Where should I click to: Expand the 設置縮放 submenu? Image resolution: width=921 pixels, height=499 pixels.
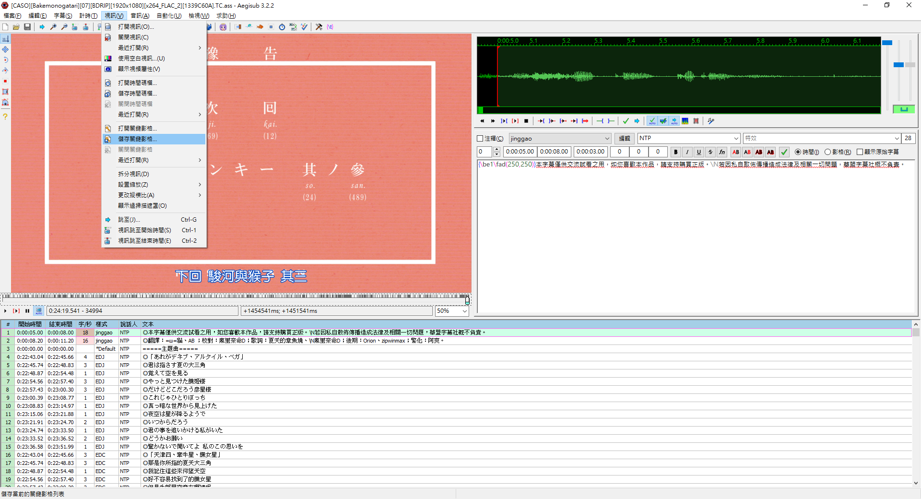154,185
